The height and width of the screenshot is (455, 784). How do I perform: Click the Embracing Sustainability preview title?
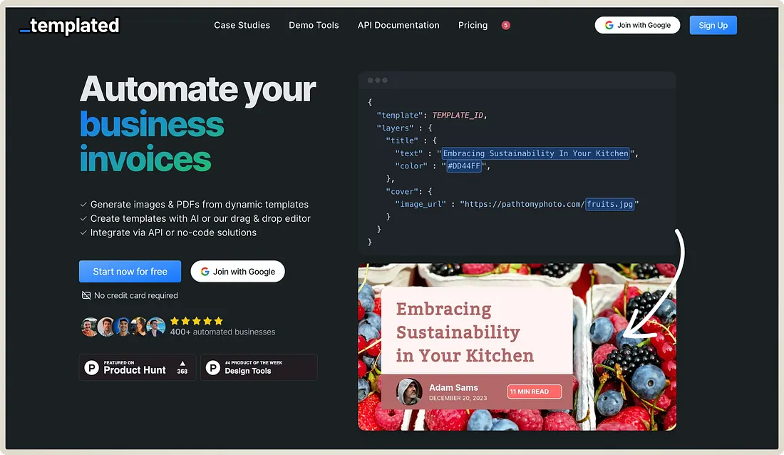coord(465,332)
